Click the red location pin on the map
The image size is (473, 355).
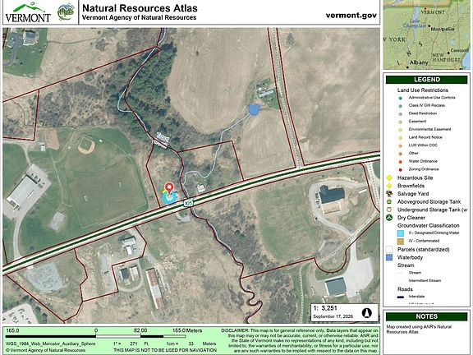[x=169, y=189]
